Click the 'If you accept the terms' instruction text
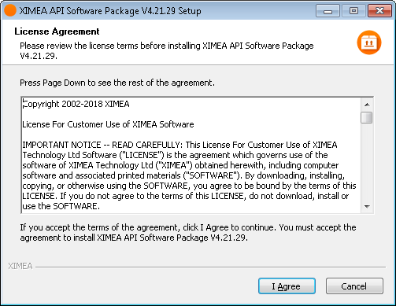This screenshot has width=396, height=306. point(188,232)
